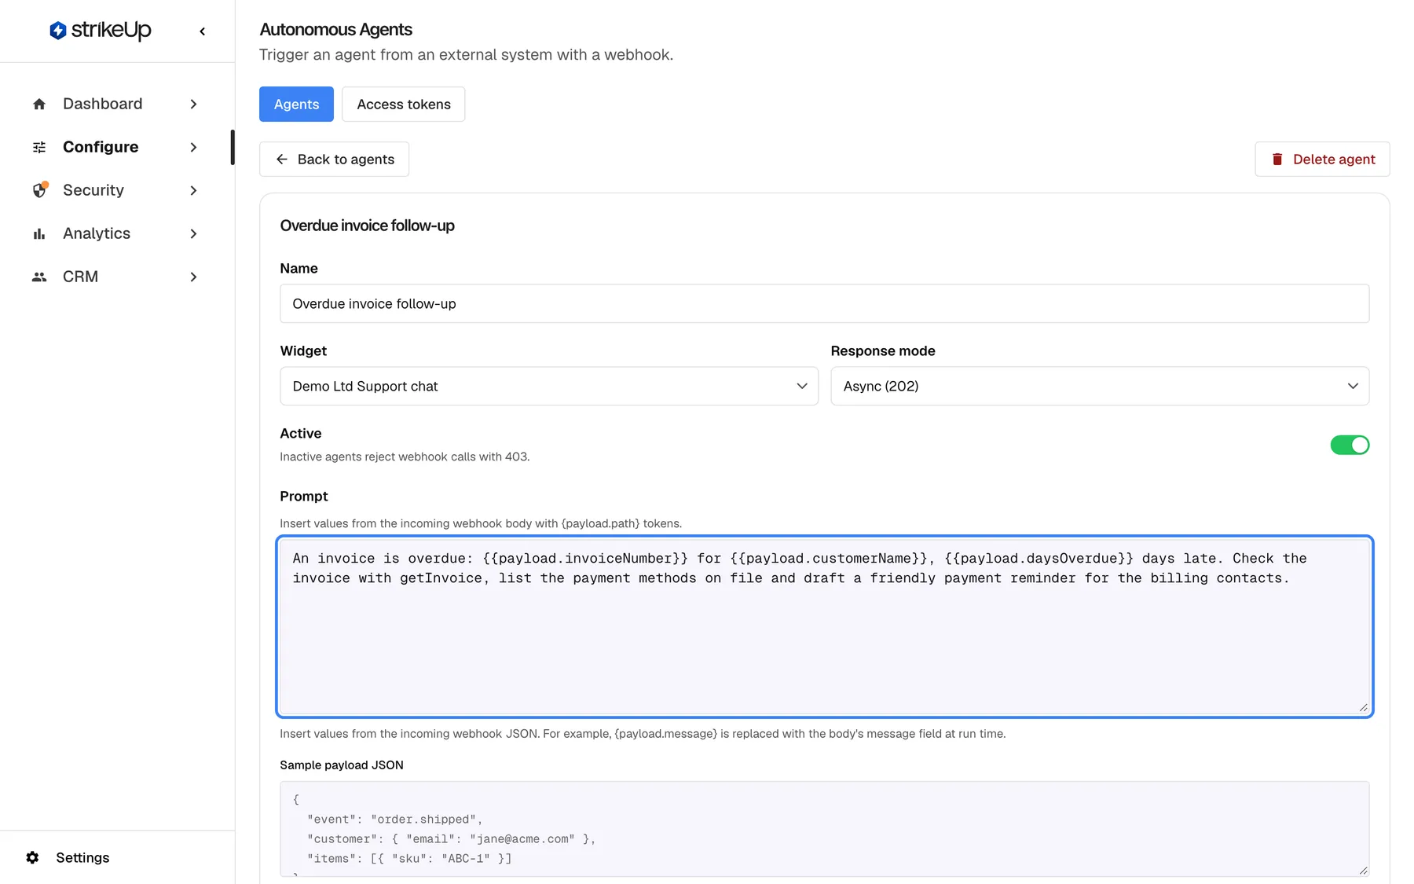Click the Prompt textarea resize handle

tap(1363, 707)
